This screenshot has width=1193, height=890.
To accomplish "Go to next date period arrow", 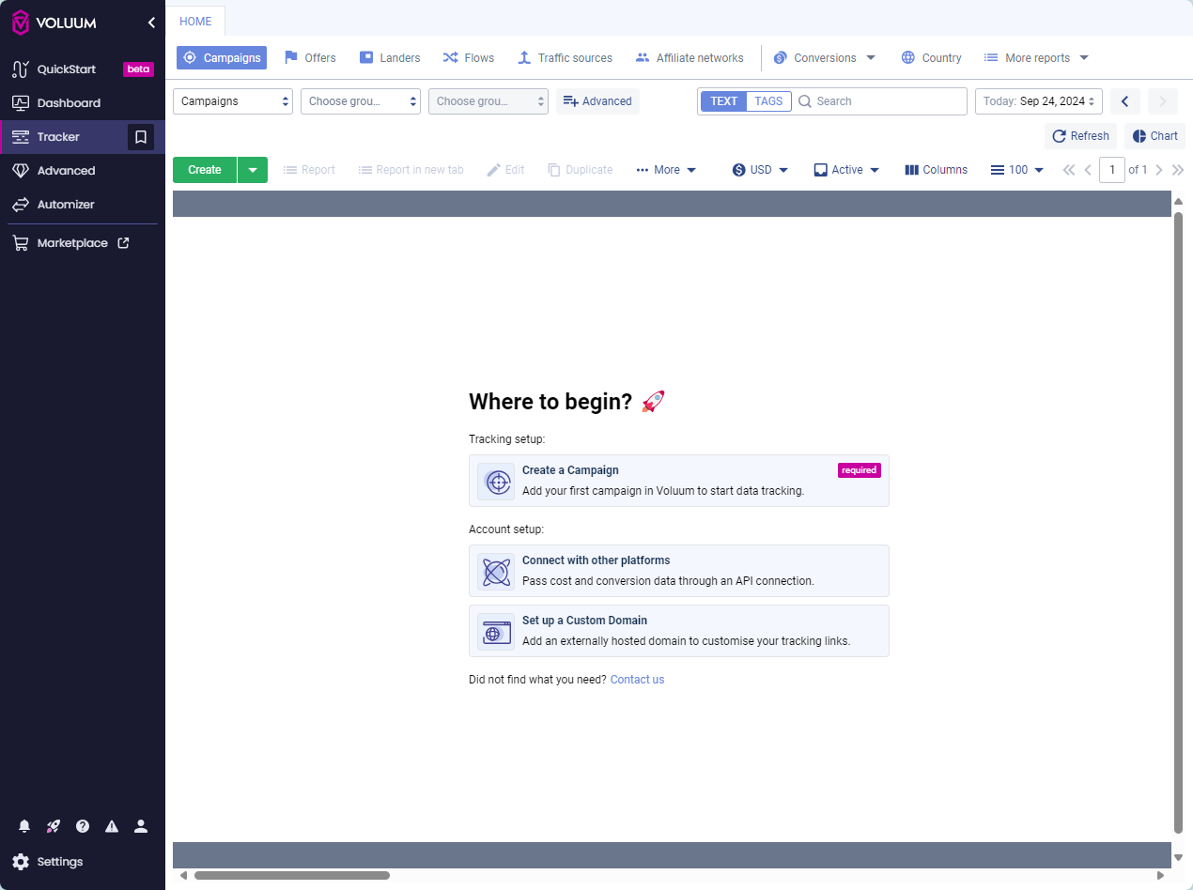I will click(1163, 101).
